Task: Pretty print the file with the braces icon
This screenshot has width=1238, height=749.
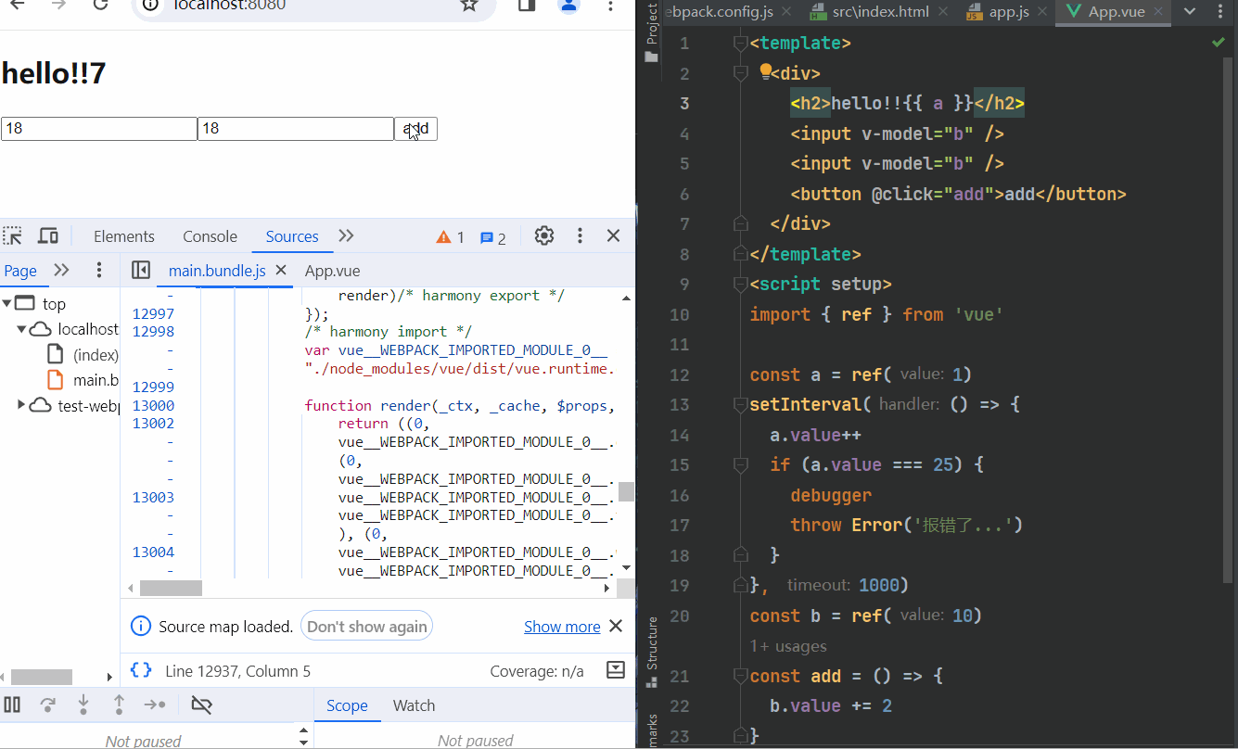Action: 141,670
